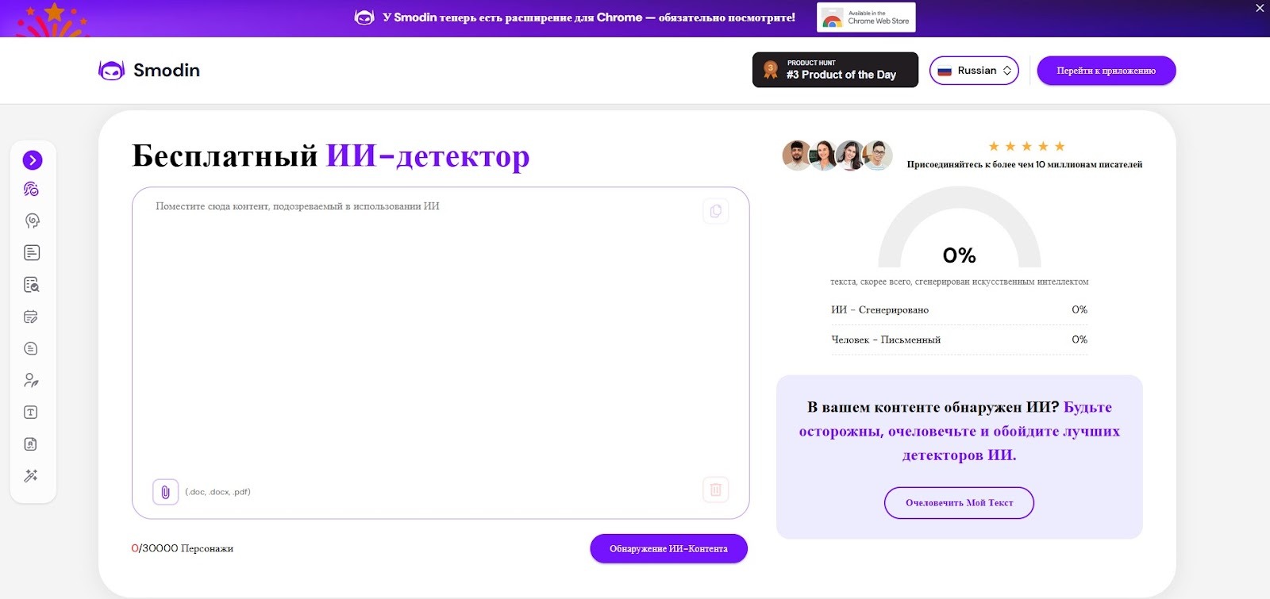
Task: Open the calendar with pencil icon in sidebar
Action: pyautogui.click(x=31, y=317)
